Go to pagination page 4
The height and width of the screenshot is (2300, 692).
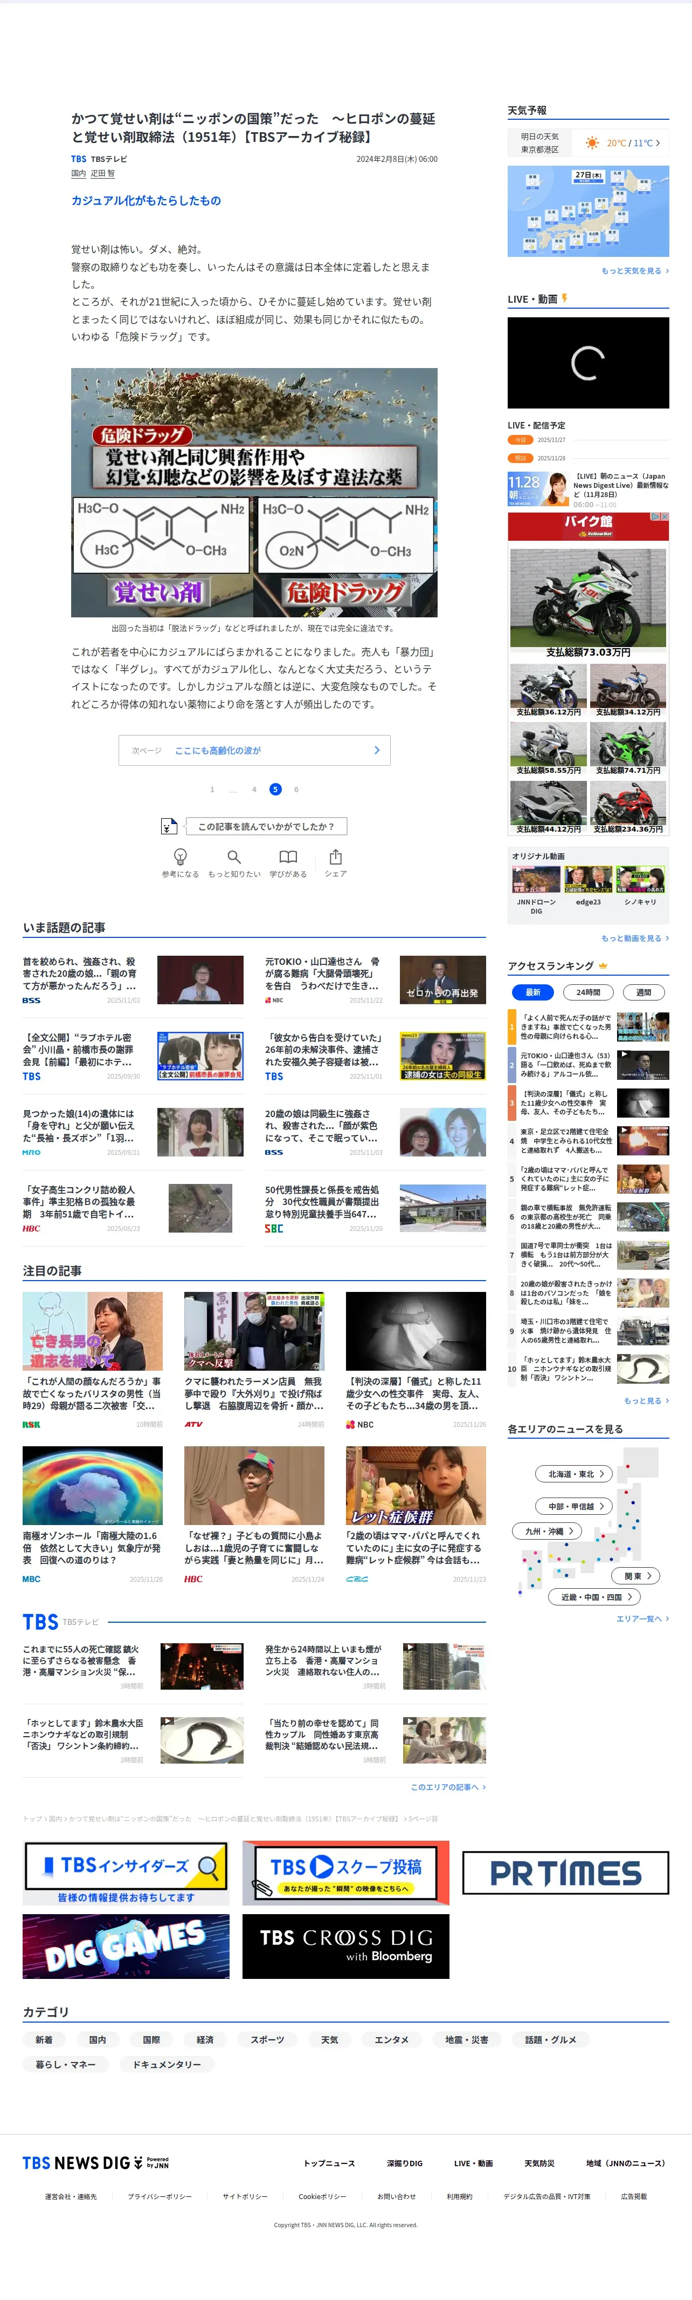(x=254, y=790)
